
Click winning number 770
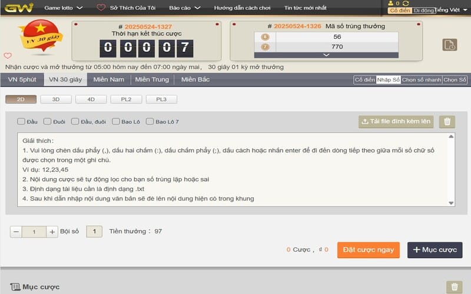tap(337, 47)
